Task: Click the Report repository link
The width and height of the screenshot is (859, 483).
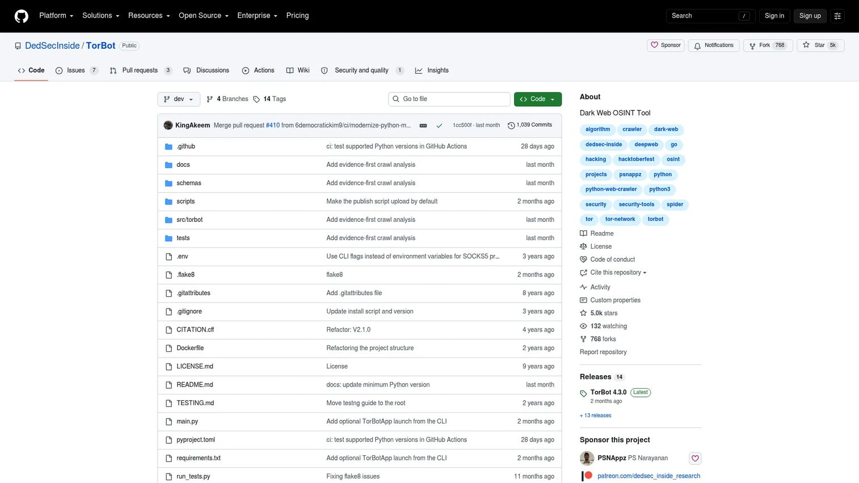Action: coord(603,352)
